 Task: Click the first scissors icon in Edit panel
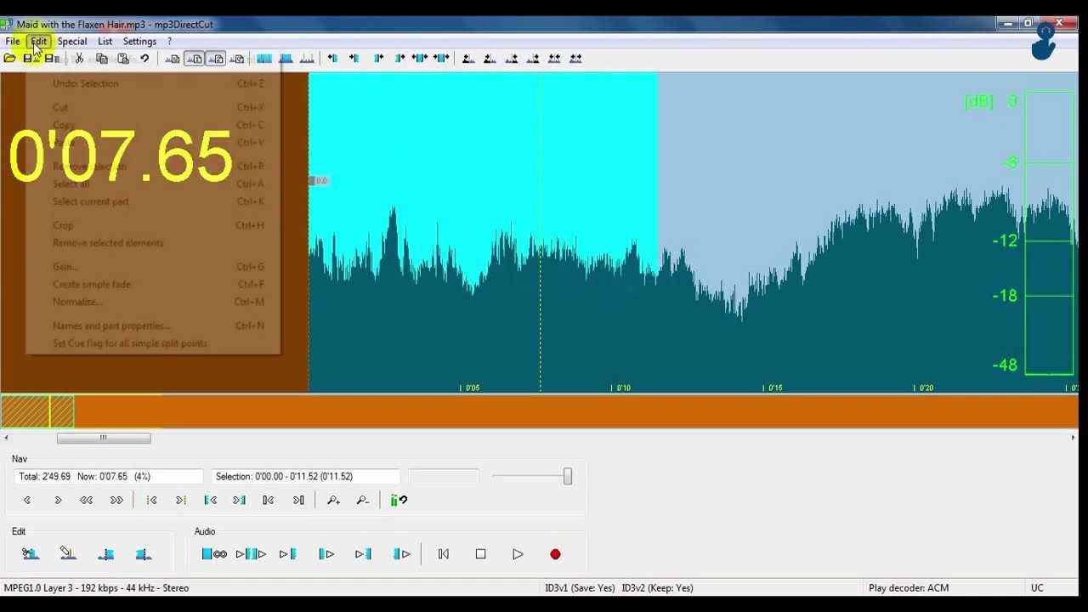(31, 554)
